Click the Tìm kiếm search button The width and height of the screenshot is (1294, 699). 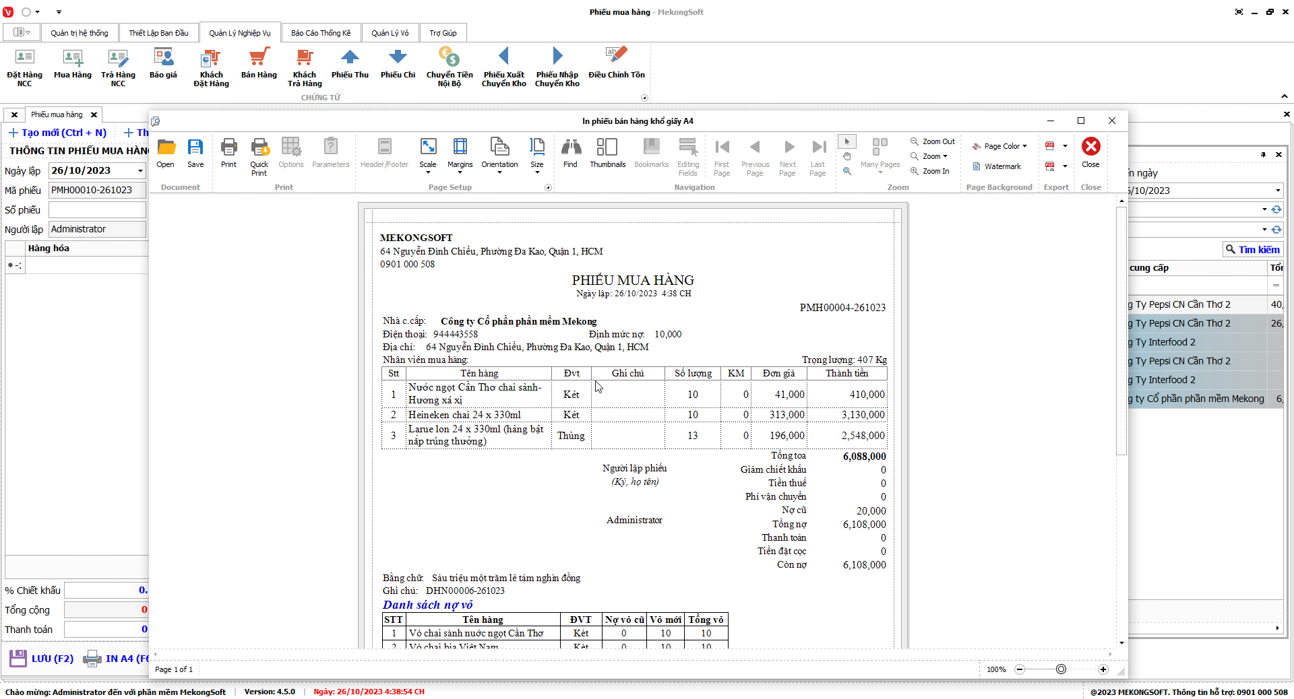1252,250
